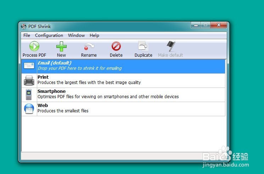
Task: Close the PDF Shrink window
Action: [x=219, y=25]
